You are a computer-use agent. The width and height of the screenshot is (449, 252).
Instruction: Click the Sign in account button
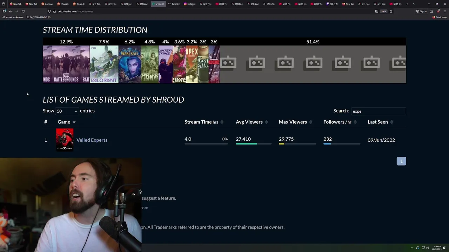[421, 11]
